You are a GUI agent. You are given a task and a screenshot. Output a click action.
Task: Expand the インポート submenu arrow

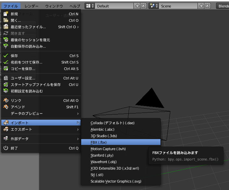pyautogui.click(x=78, y=123)
